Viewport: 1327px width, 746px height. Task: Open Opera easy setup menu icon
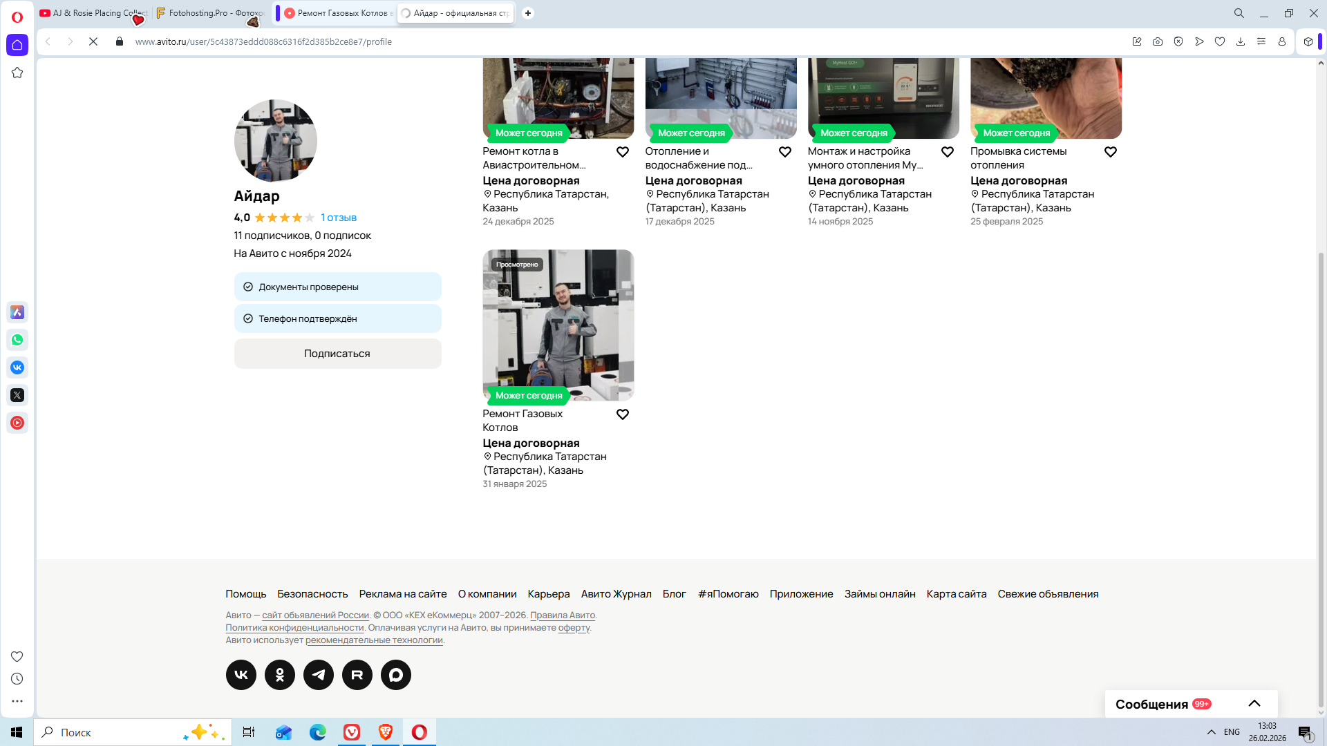pos(1261,41)
